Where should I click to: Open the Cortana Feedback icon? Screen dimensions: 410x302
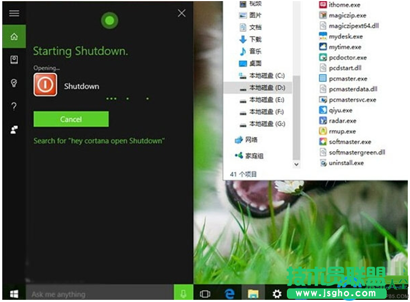pyautogui.click(x=14, y=130)
